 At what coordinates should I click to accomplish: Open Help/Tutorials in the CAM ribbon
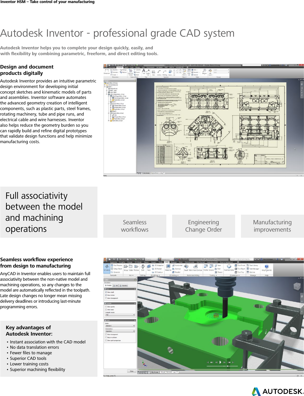click(266, 267)
